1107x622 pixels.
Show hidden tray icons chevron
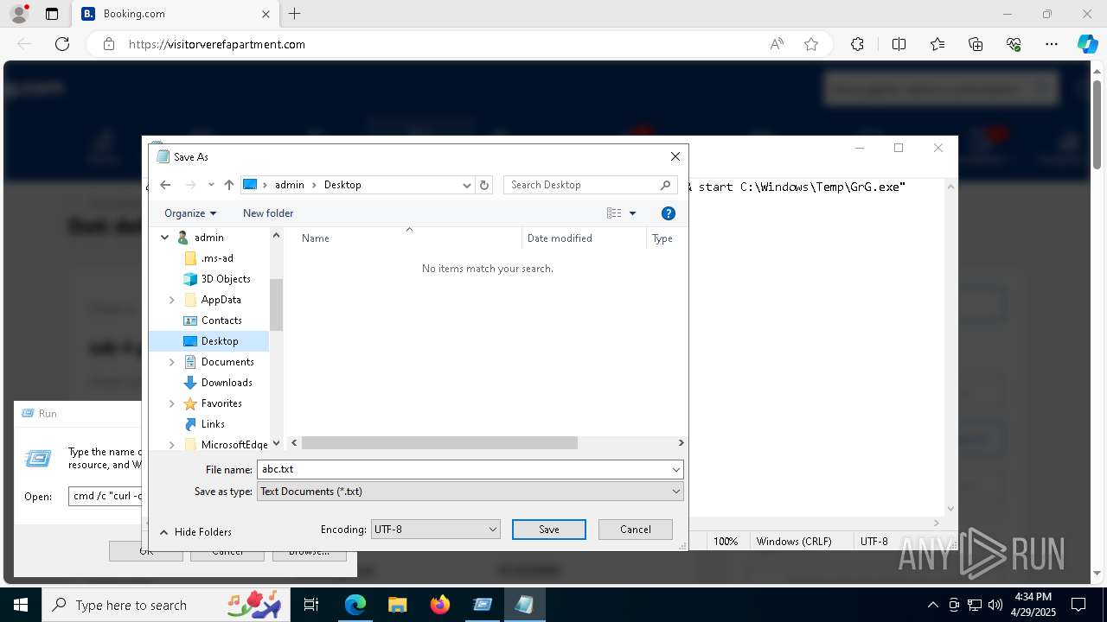(x=932, y=605)
